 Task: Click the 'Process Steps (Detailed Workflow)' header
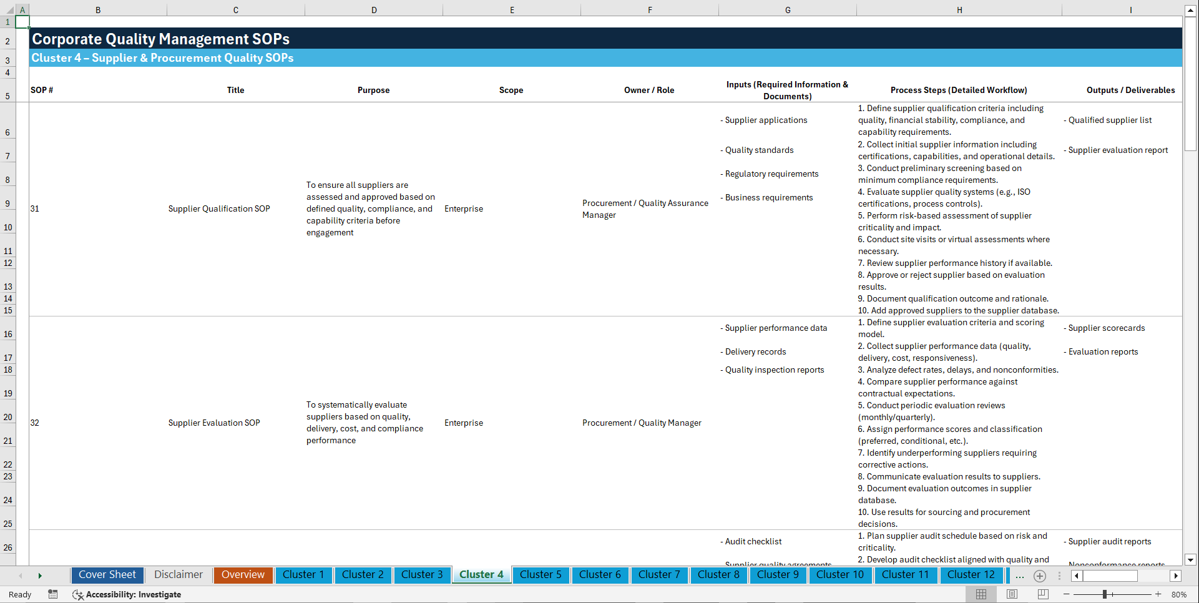[959, 90]
